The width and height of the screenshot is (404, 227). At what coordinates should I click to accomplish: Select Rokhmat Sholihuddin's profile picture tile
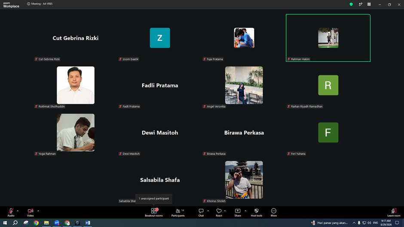pos(76,85)
